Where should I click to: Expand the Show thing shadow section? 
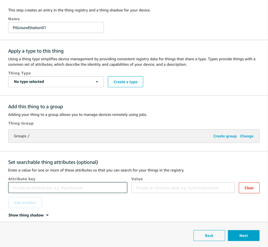(26, 215)
